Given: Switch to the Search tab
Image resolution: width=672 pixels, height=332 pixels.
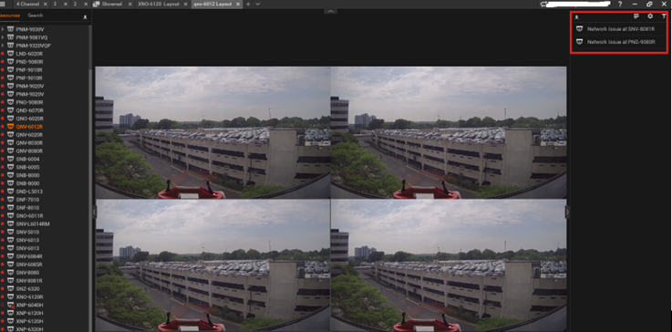Looking at the screenshot, I should (36, 16).
